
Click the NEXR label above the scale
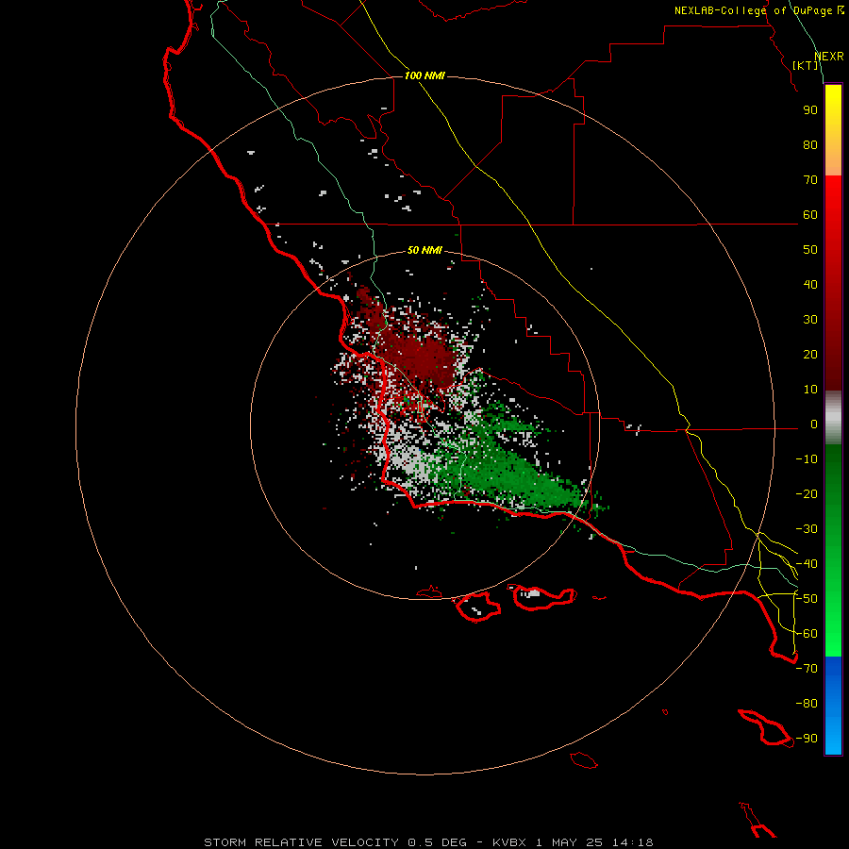point(829,57)
